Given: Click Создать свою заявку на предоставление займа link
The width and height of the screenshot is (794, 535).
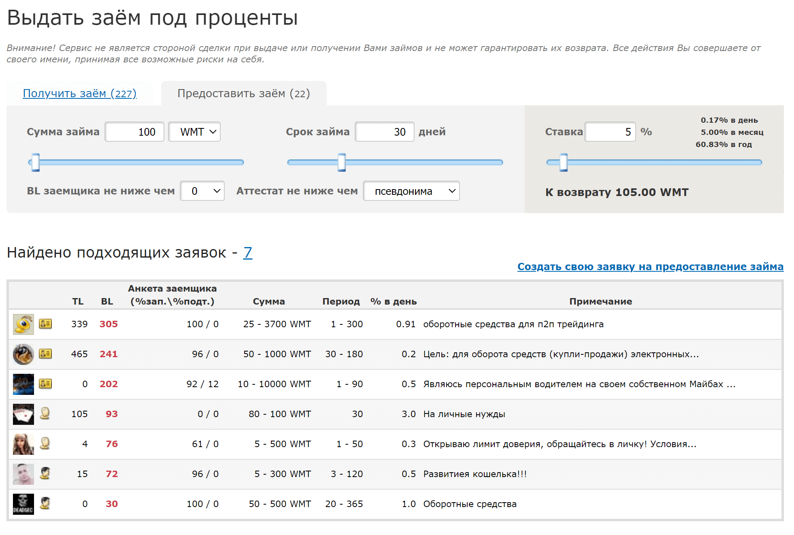Looking at the screenshot, I should pyautogui.click(x=650, y=266).
